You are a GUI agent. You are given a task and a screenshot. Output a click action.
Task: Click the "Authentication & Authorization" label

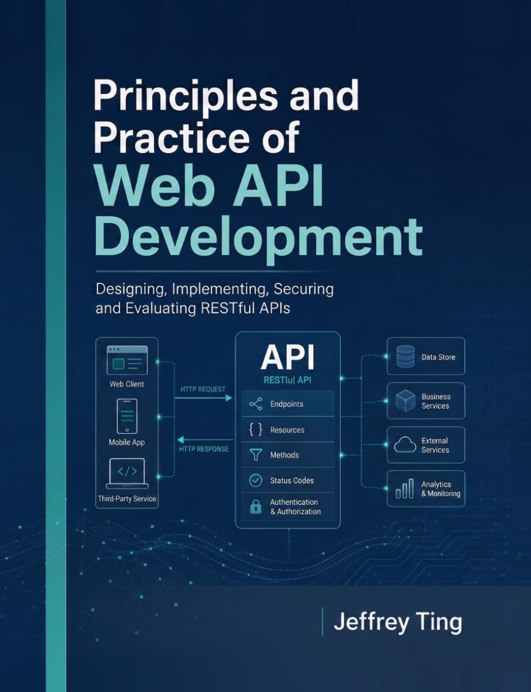pyautogui.click(x=295, y=507)
